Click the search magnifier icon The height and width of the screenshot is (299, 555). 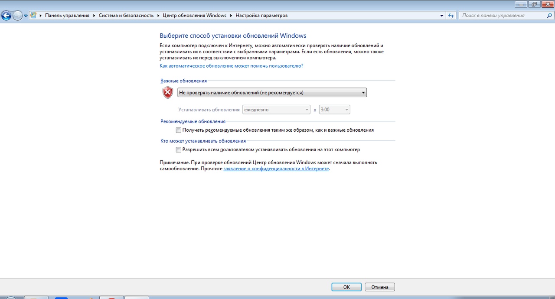pyautogui.click(x=549, y=16)
